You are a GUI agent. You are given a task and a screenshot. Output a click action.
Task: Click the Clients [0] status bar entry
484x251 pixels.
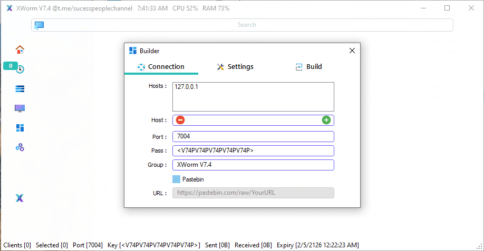tap(17, 245)
